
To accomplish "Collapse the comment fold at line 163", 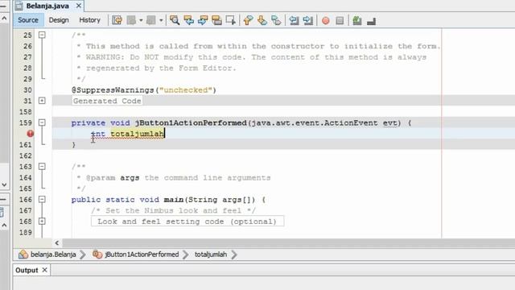I will coord(42,167).
